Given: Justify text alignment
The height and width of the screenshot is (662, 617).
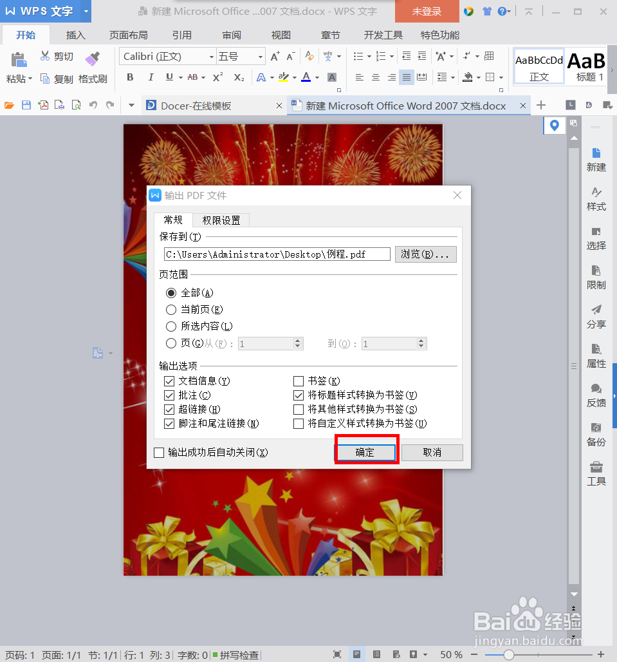Looking at the screenshot, I should [407, 77].
